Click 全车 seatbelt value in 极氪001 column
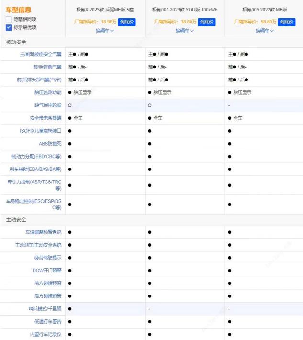Image resolution: width=303 pixels, height=340 pixels. click(x=158, y=118)
